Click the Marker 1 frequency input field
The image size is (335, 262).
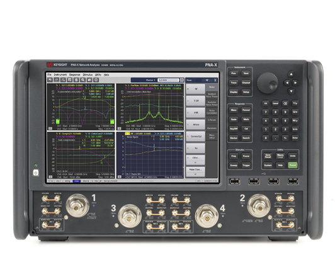tap(168, 80)
